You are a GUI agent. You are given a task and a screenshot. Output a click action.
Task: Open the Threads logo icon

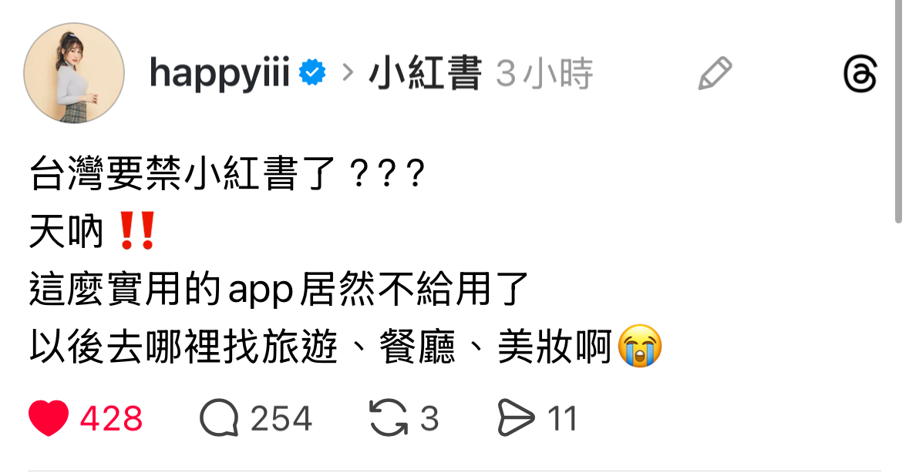(860, 74)
